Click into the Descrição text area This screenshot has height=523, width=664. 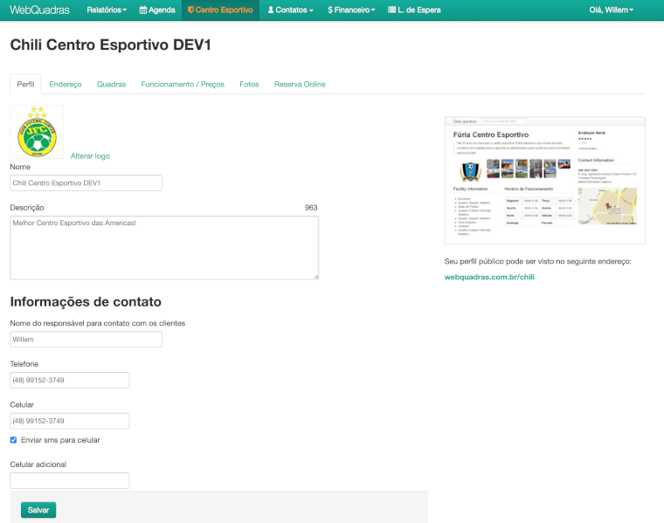pyautogui.click(x=164, y=248)
